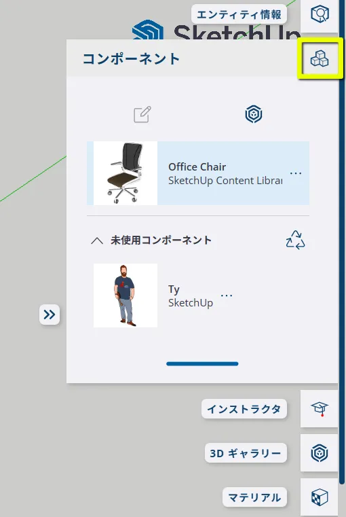Screen dimensions: 346x517
Task: Click the インストラクタ label
Action: [244, 409]
